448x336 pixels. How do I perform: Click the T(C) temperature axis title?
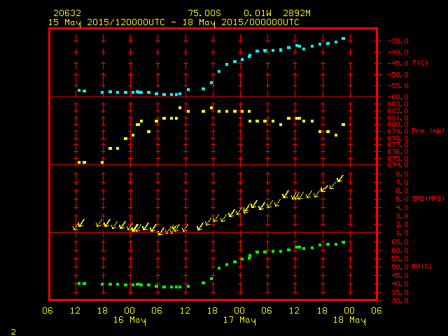(420, 62)
